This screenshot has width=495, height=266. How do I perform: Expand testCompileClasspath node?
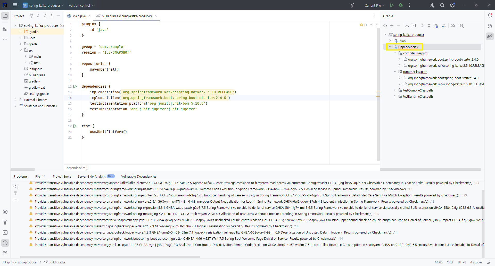tap(395, 90)
